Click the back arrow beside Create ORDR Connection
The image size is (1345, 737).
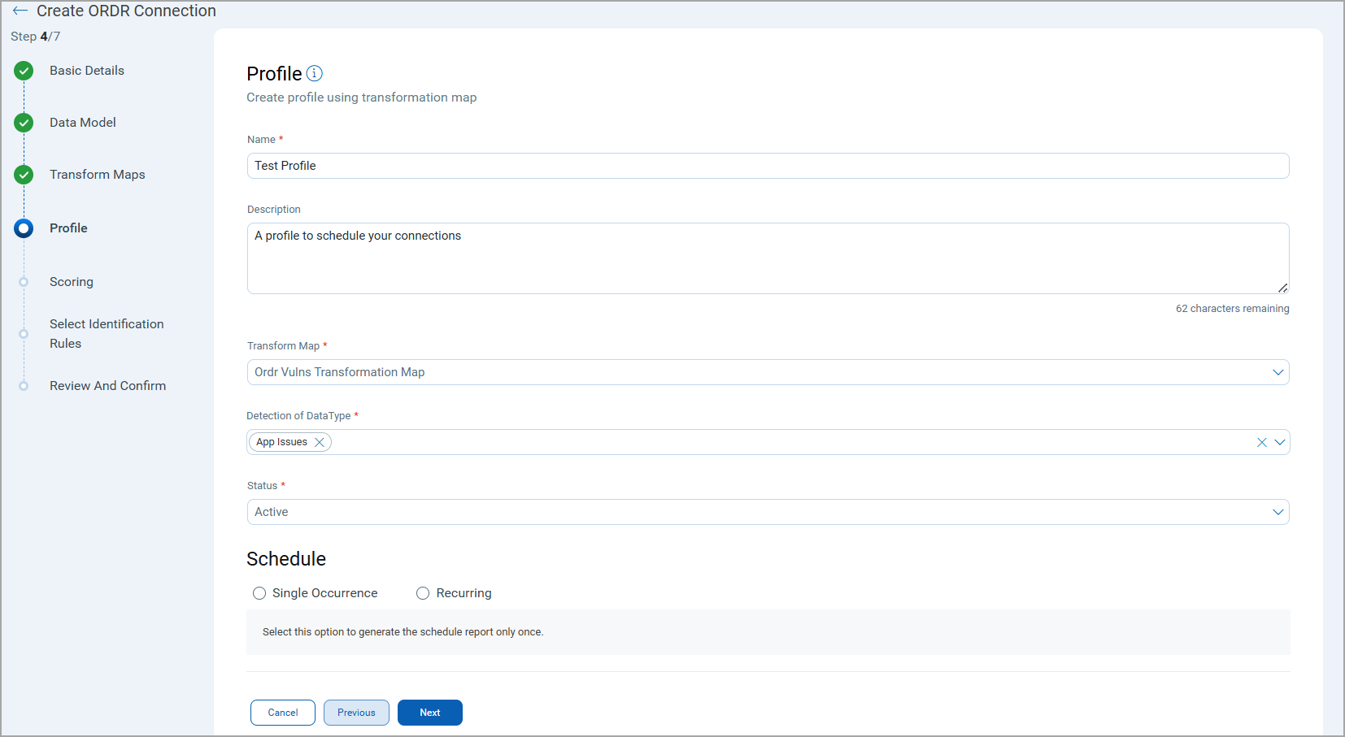[20, 11]
